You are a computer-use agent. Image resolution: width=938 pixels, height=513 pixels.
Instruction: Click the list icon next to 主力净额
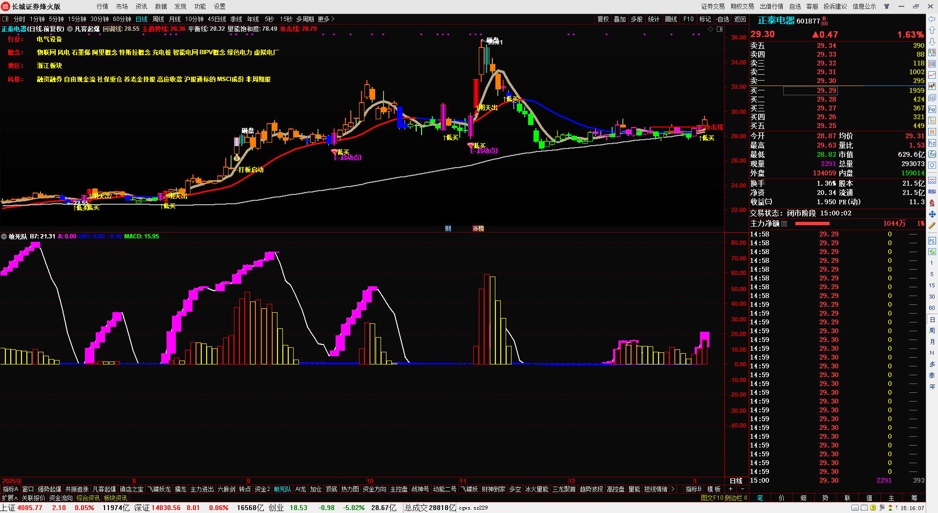tap(784, 224)
